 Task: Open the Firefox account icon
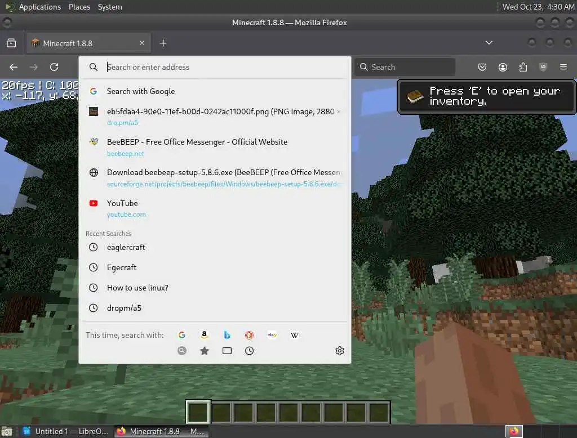pyautogui.click(x=503, y=67)
